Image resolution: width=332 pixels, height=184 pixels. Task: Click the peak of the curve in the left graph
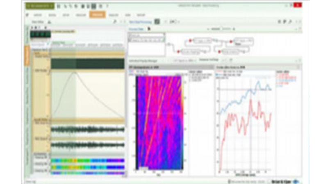tap(75, 72)
